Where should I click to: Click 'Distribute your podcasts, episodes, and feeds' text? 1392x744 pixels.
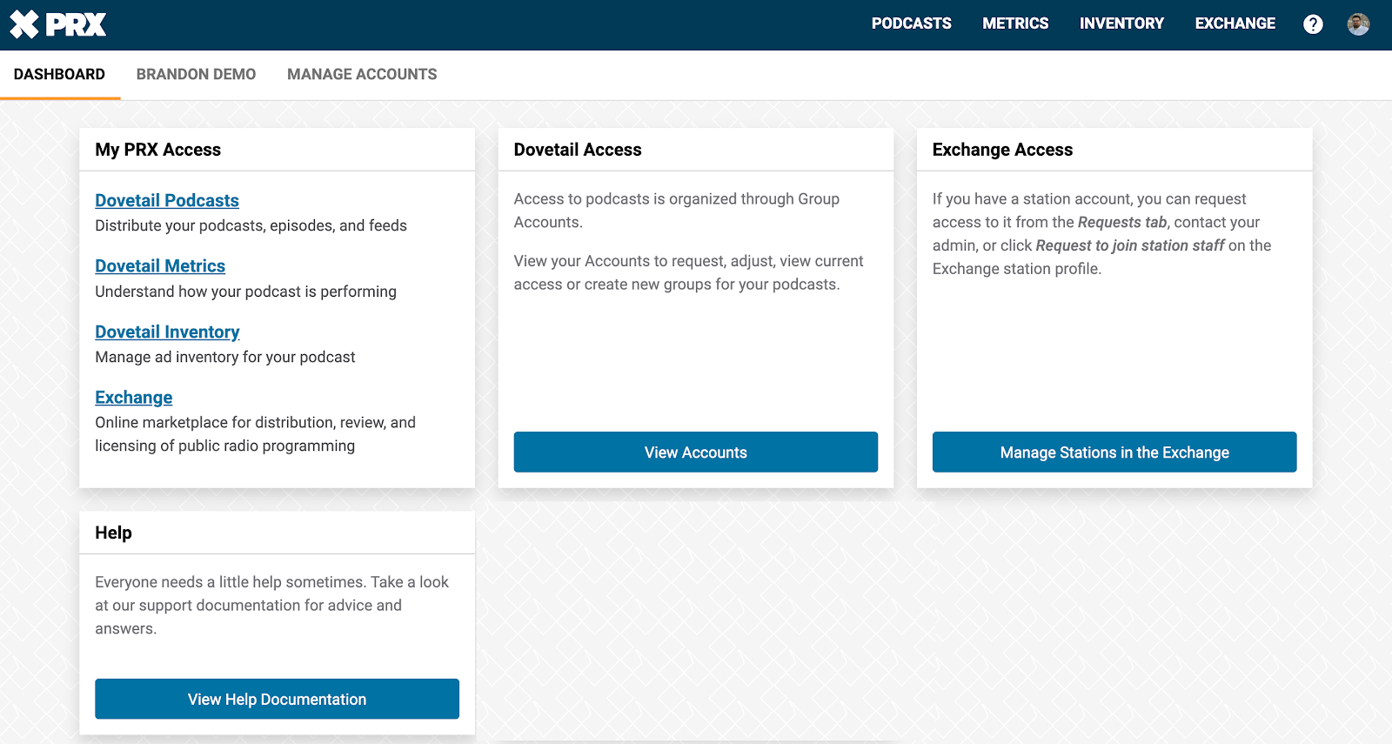point(251,225)
